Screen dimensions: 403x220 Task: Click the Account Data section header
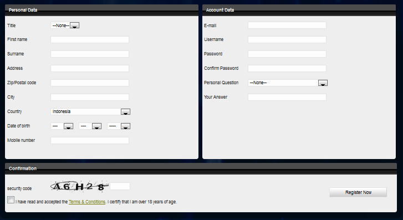[299, 11]
